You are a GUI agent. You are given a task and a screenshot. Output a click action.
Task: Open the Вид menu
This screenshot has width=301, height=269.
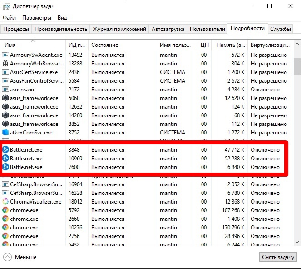point(62,18)
